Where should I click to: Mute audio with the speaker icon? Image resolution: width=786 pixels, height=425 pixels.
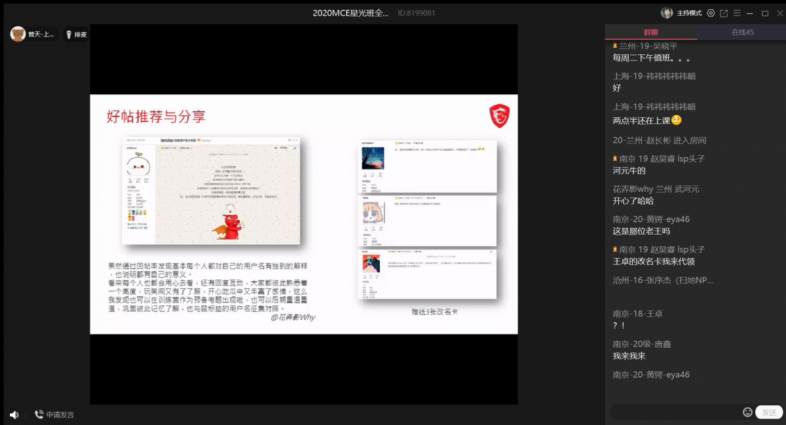(14, 415)
